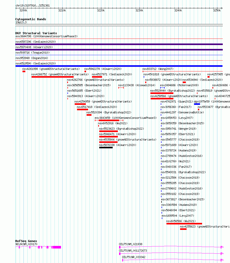230x263 pixels.
Task: Open nsv953948 Dogan2014 variant entry
Action: (x=32, y=58)
